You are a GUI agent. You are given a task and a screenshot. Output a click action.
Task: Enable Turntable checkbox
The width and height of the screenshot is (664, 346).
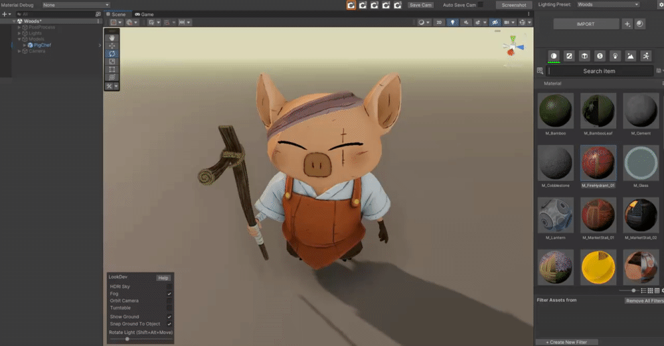(x=169, y=308)
